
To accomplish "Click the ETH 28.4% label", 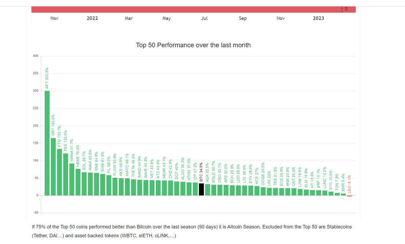I will pos(250,174).
